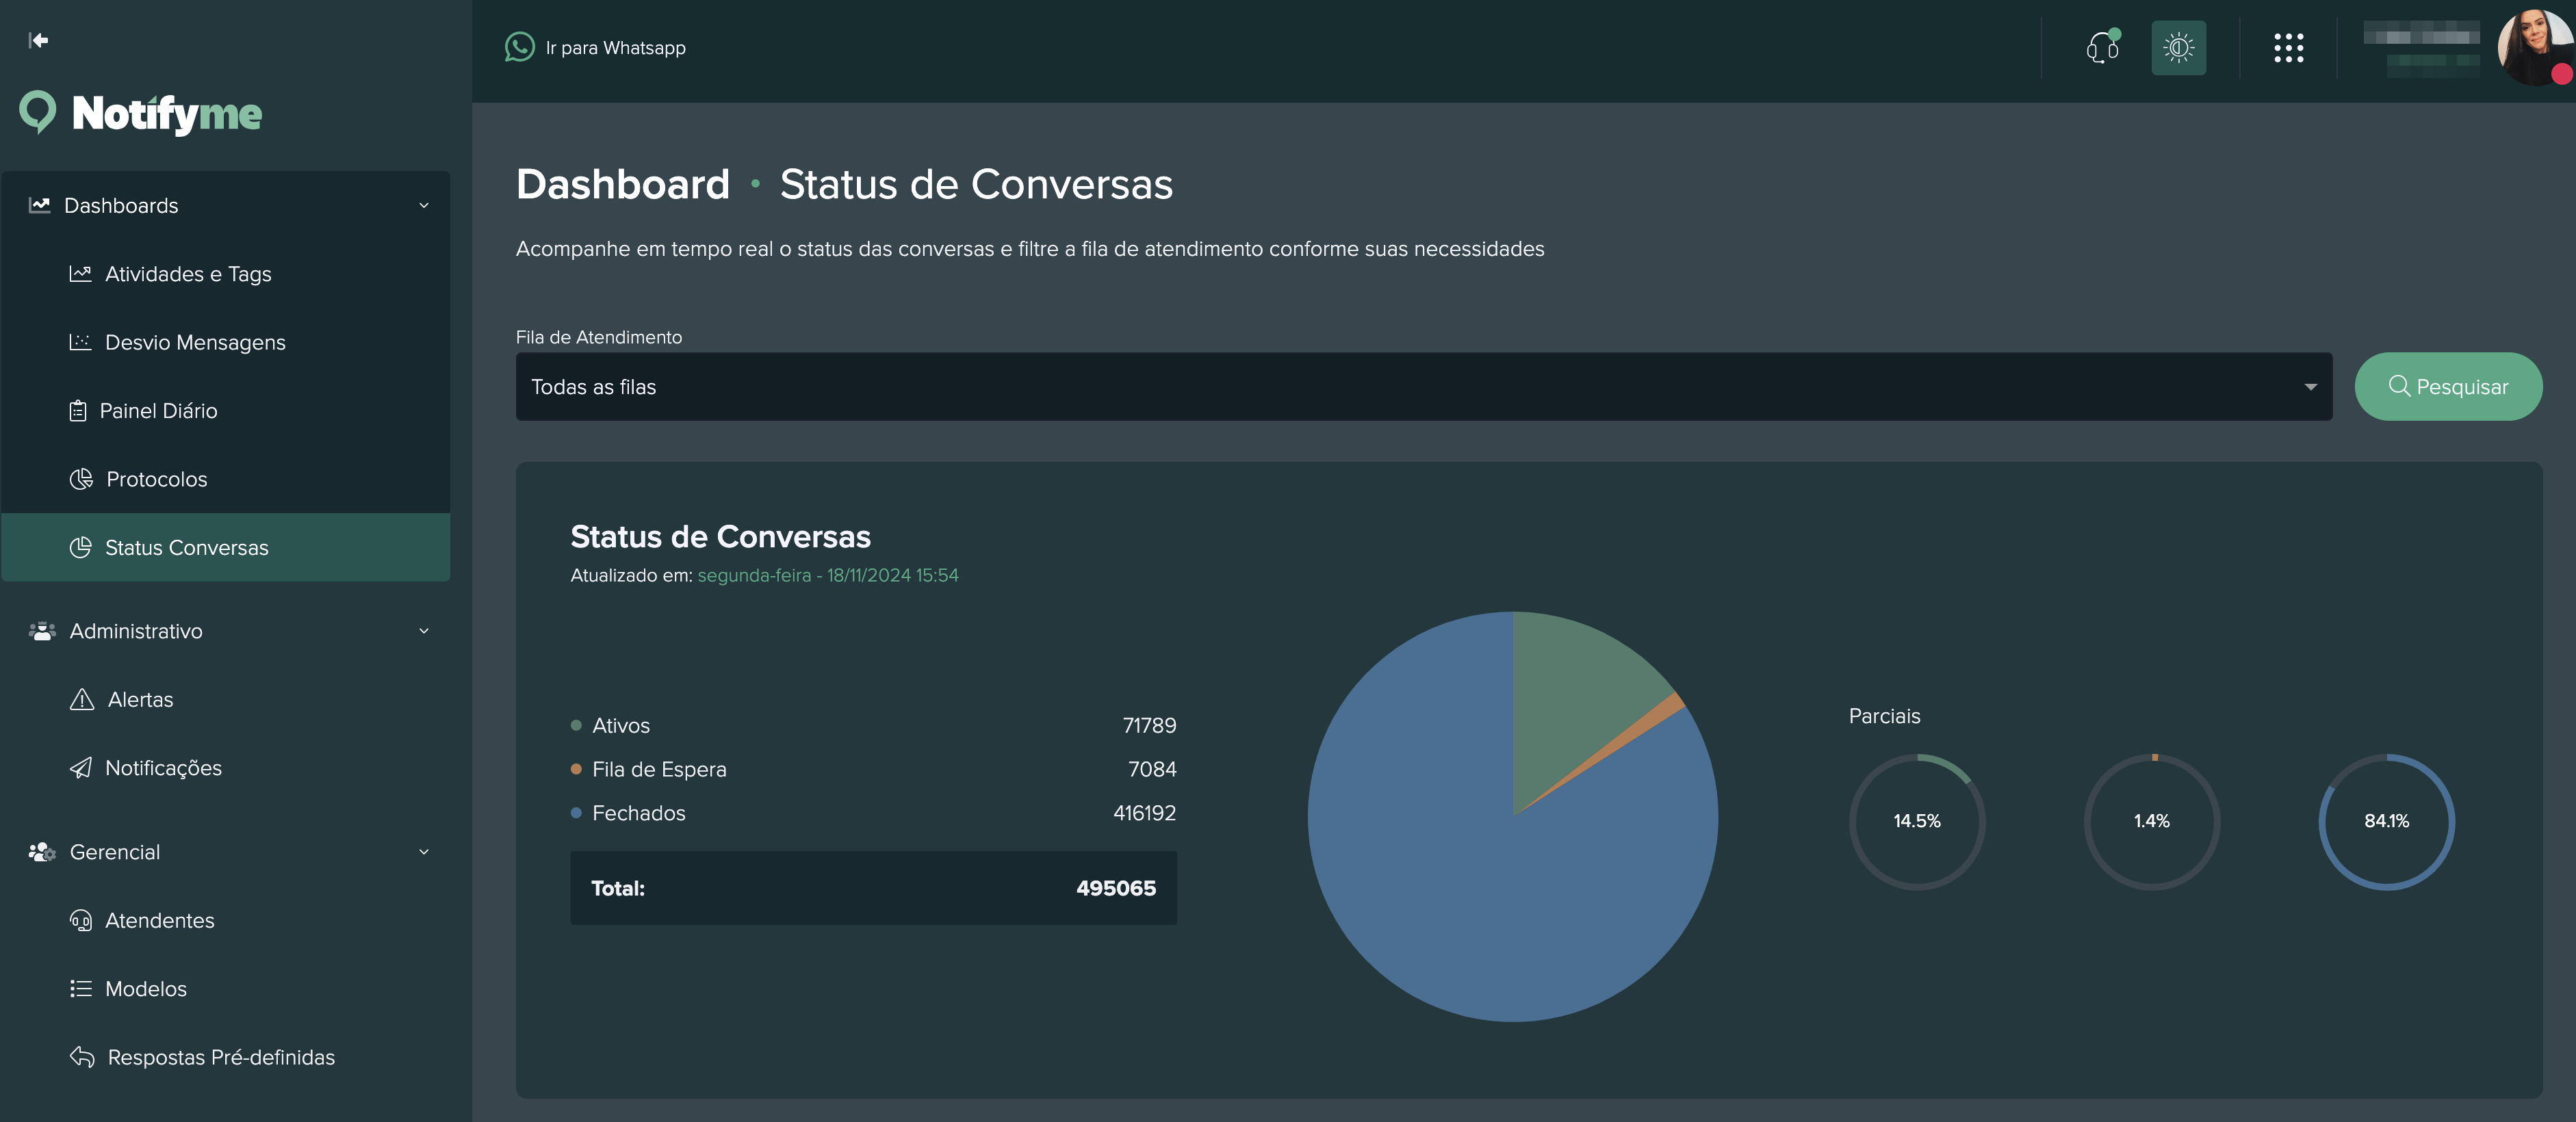Open the apps grid menu
Viewport: 2576px width, 1122px height.
(2288, 47)
